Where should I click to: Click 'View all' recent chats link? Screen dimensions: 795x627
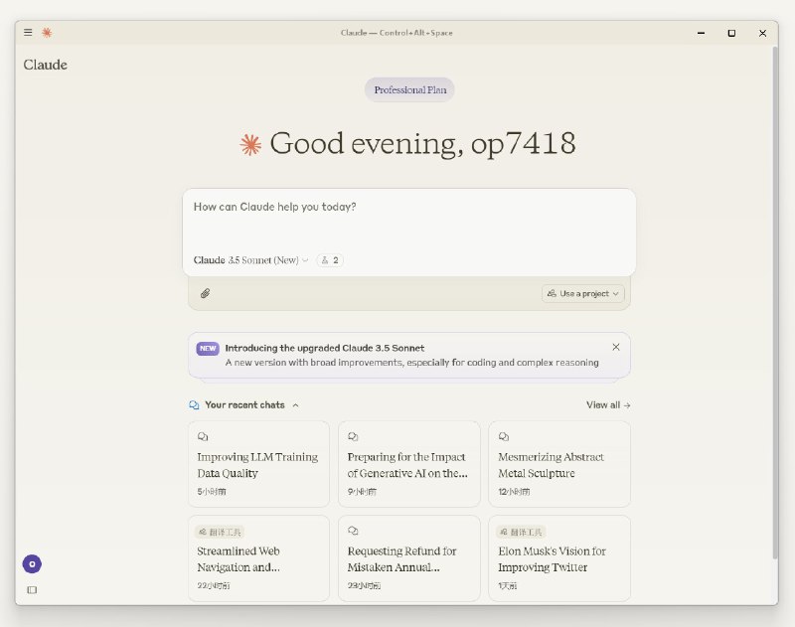608,405
